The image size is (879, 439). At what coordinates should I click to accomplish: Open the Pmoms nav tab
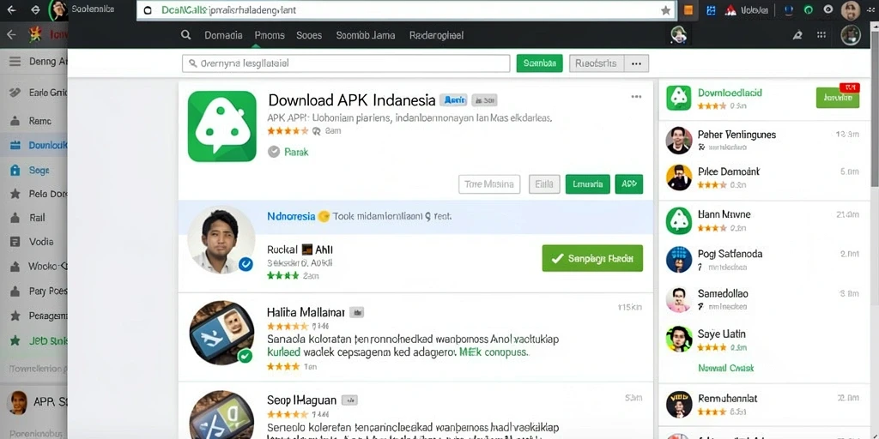click(270, 35)
